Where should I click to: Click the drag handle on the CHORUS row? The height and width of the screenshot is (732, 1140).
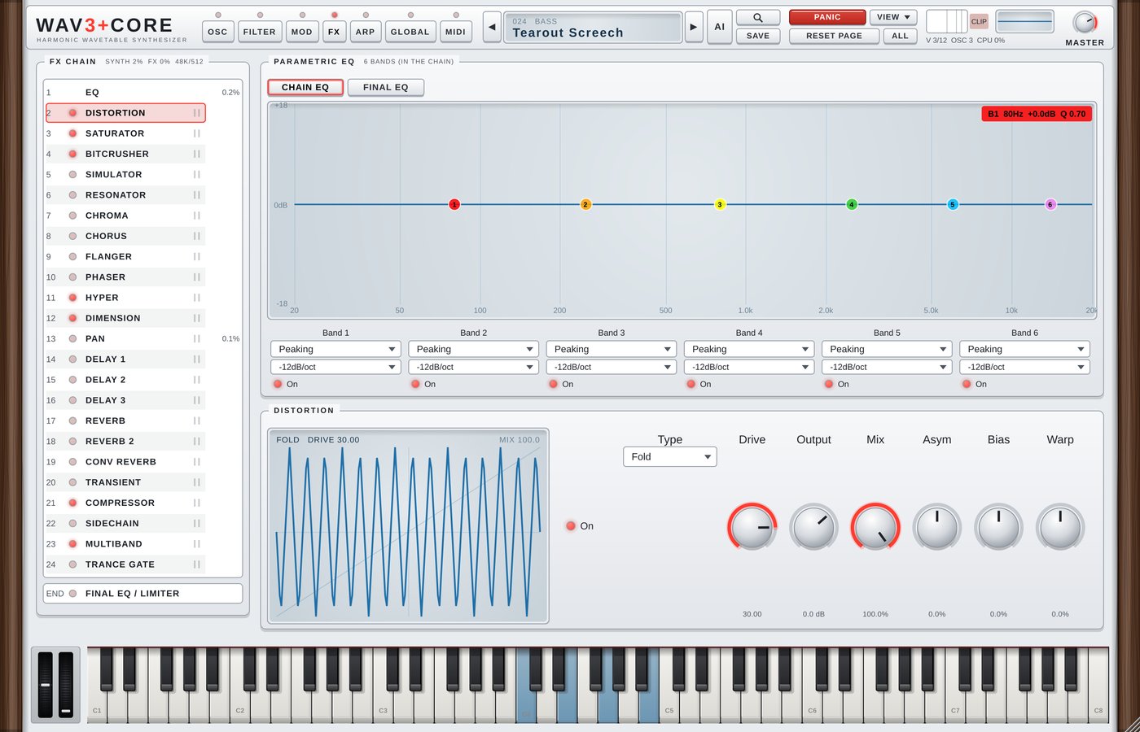(197, 236)
